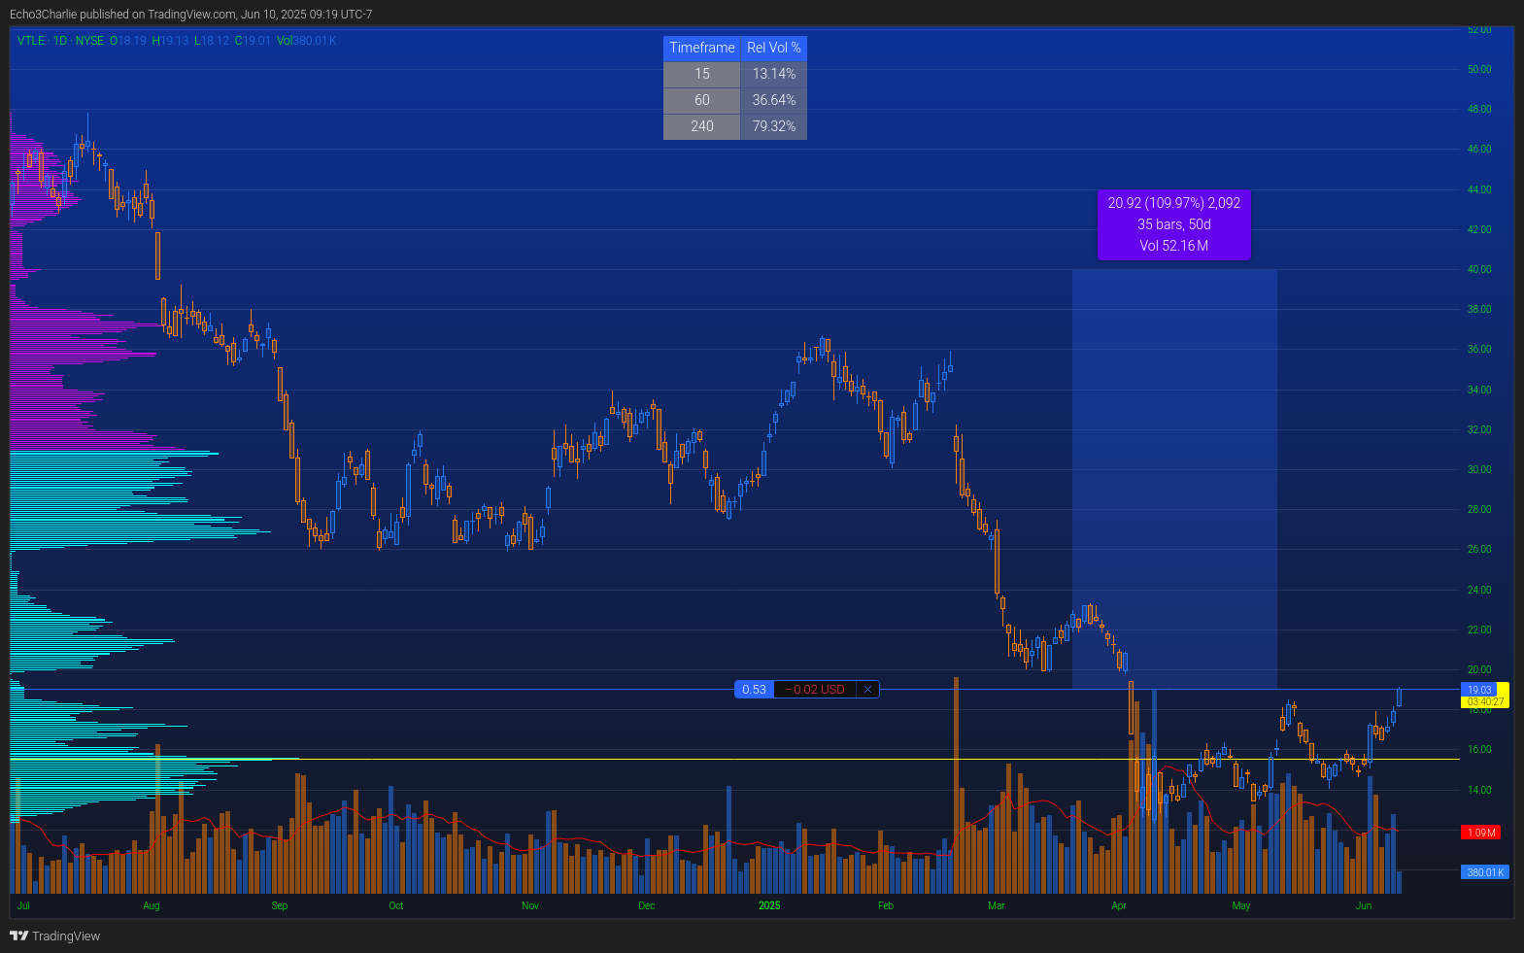Click the high value H19.13
Image resolution: width=1524 pixels, height=953 pixels.
click(x=171, y=41)
